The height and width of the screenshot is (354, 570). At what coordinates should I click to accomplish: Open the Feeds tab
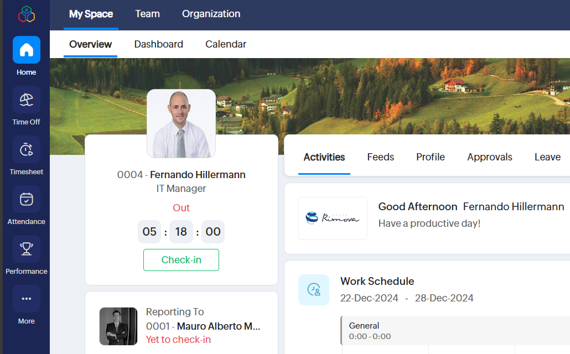380,157
